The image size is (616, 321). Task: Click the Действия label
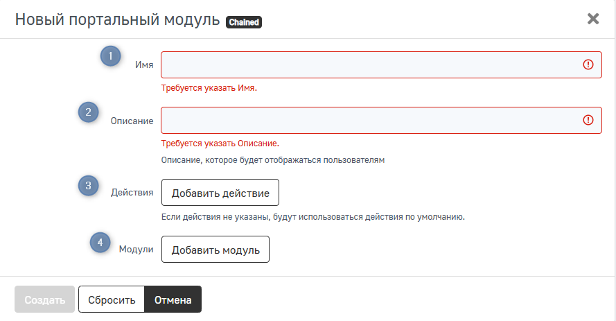click(132, 193)
